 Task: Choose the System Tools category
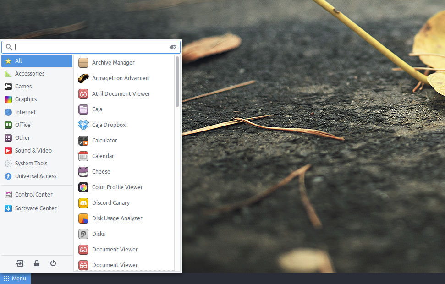coord(37,164)
